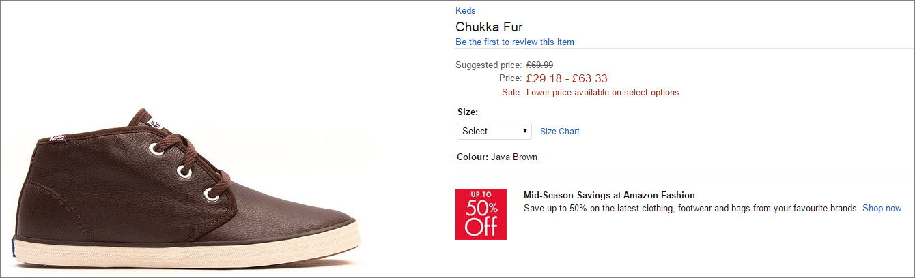Click the struck-through £69.99 suggested price

[x=539, y=65]
